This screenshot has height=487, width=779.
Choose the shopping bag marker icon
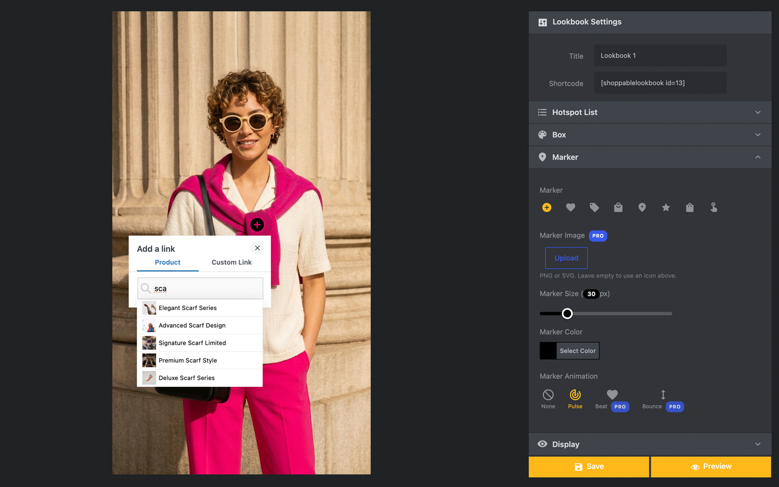tap(618, 207)
